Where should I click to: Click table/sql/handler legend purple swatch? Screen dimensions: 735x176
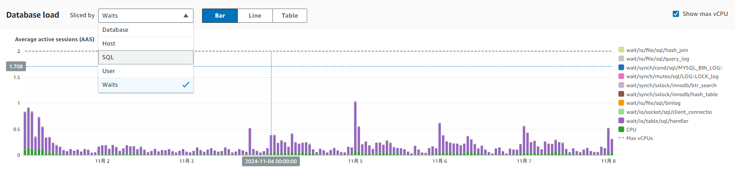621,121
